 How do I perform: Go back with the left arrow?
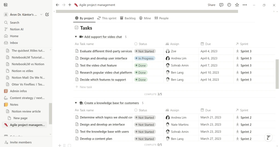coord(57,5)
